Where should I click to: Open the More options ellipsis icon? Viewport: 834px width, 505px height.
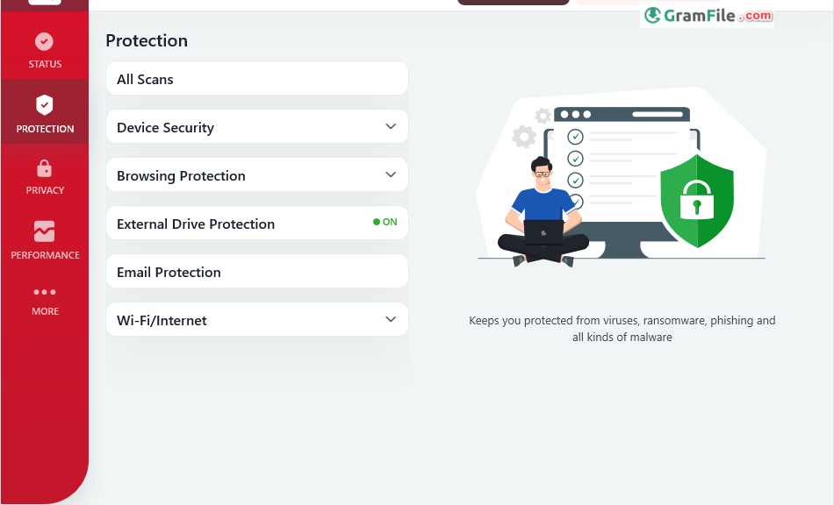point(45,291)
